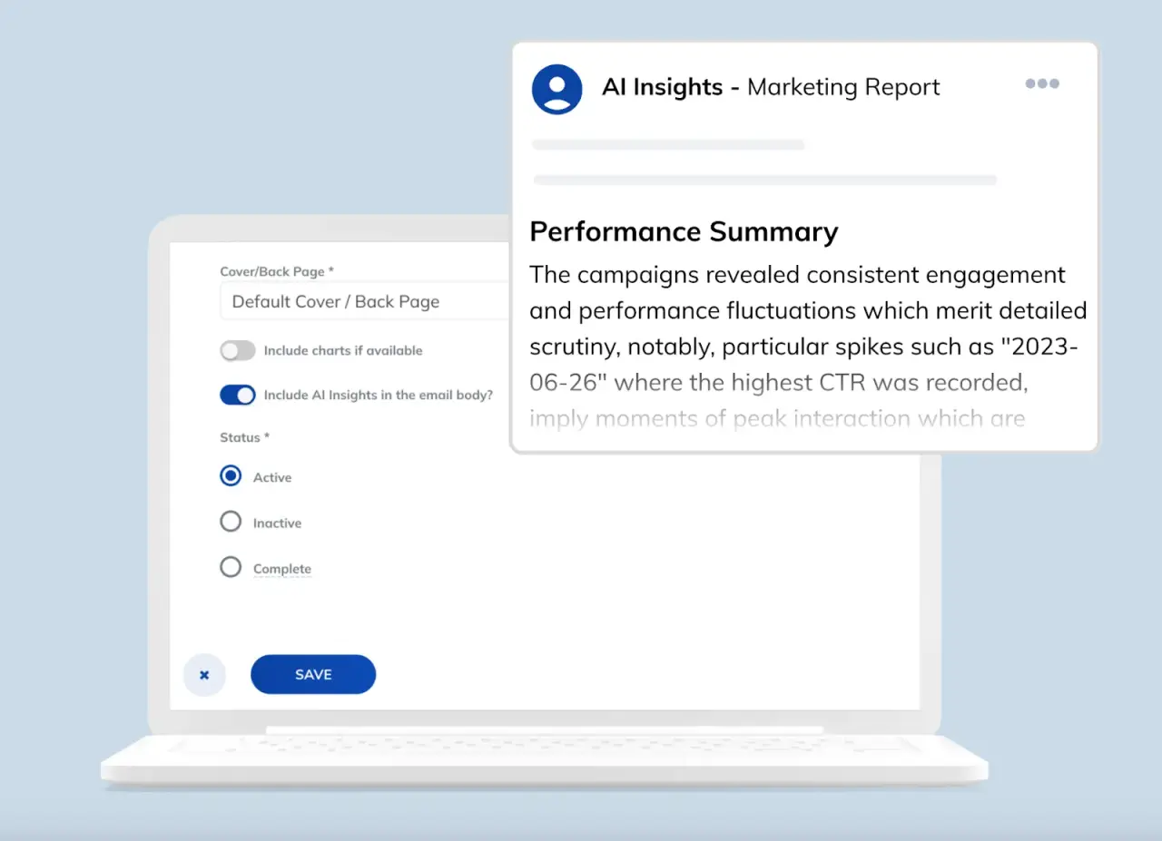Click the Active option label text
Viewport: 1162px width, 841px height.
(272, 477)
